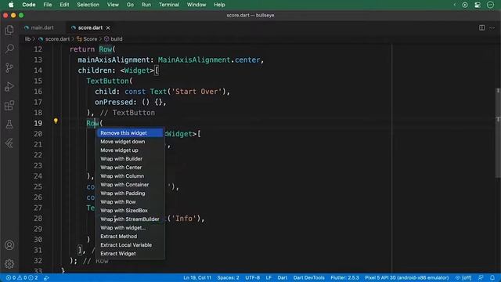Click line number 12 in the gutter
501x282 pixels.
point(38,49)
